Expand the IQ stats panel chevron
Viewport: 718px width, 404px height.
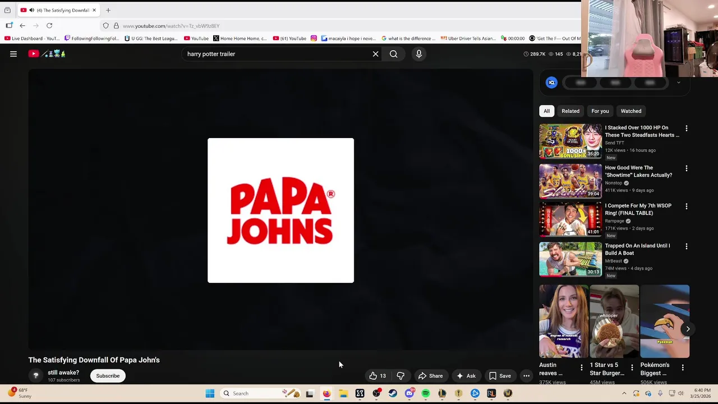tap(678, 82)
